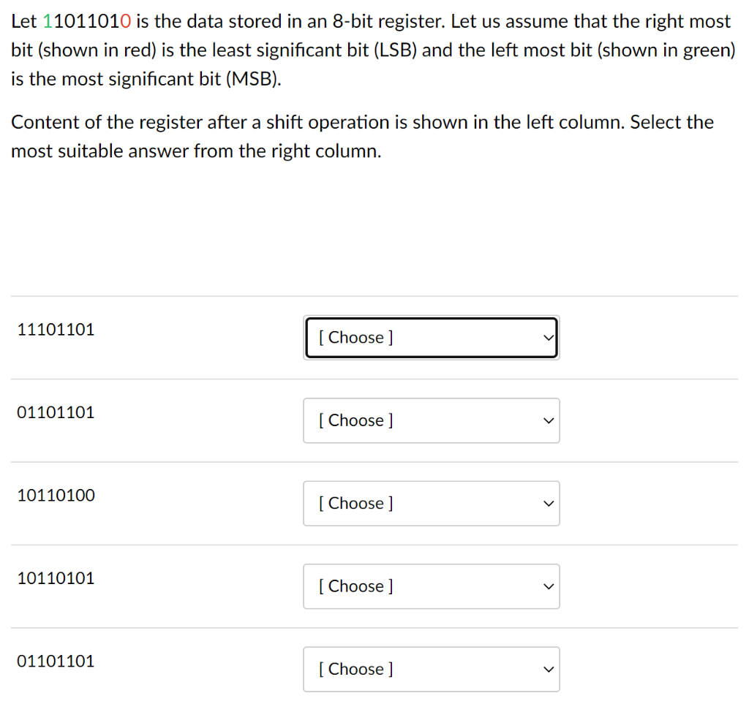Screen dimensions: 749x712
Task: Open the dropdown next to 10110101
Action: 431,586
